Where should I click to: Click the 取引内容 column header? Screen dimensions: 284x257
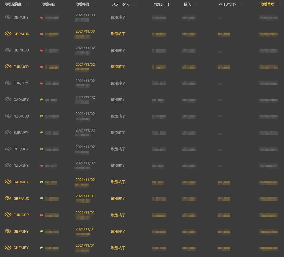coord(49,4)
